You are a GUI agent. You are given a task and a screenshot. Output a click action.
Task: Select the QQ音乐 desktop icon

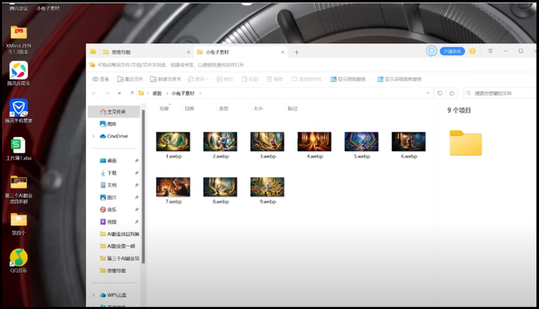click(x=19, y=260)
